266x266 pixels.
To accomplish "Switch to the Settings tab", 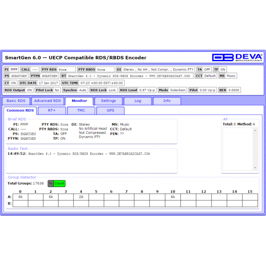I will point(109,101).
